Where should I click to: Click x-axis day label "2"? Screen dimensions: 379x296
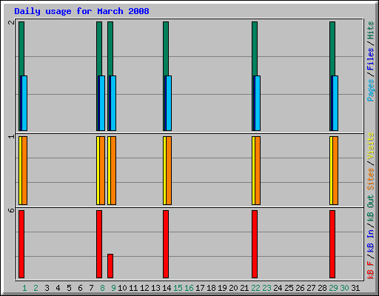tap(36, 288)
